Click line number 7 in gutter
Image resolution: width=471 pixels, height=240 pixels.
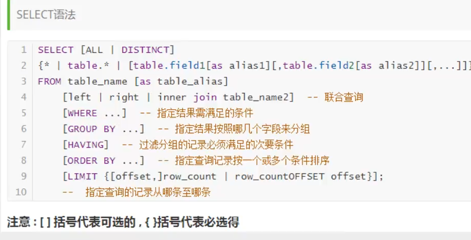click(x=24, y=145)
